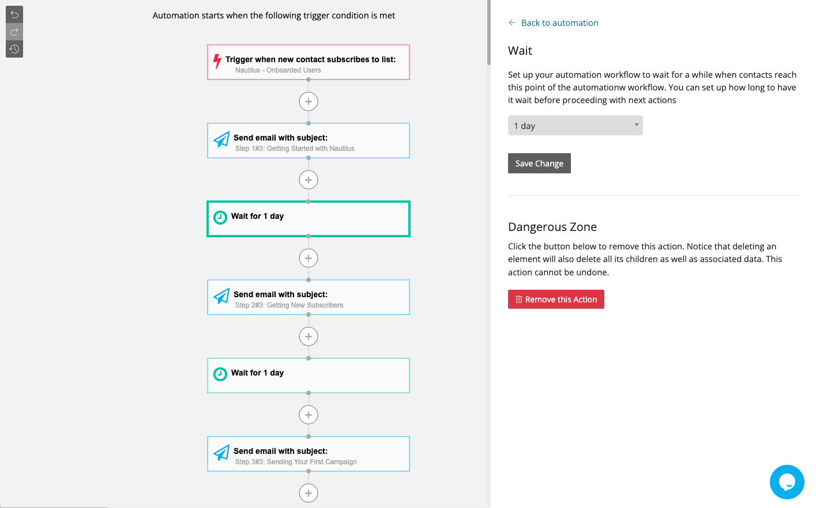This screenshot has width=816, height=508.
Task: Click plus below the second wait block
Action: [309, 415]
